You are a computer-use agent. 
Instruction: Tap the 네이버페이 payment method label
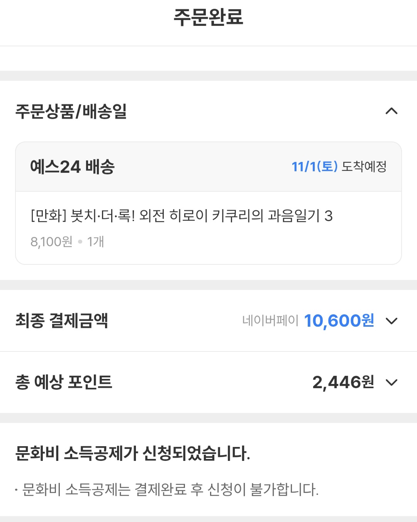270,321
